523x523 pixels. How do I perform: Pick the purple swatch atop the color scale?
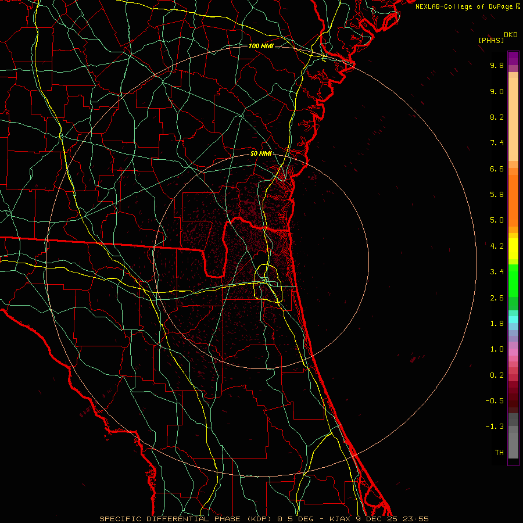(513, 58)
